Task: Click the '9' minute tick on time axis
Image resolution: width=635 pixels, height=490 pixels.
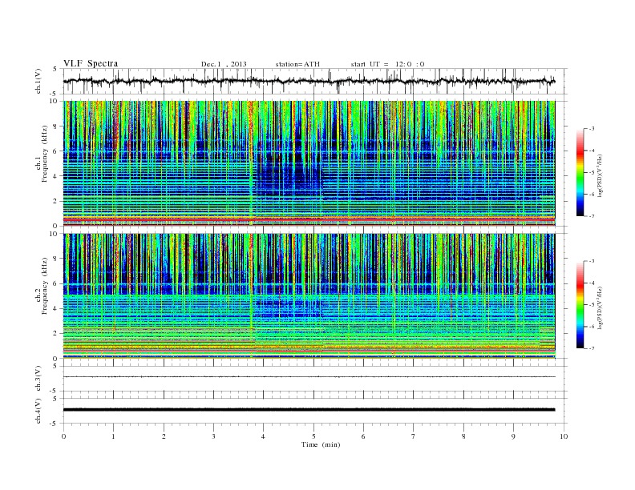Action: point(513,436)
